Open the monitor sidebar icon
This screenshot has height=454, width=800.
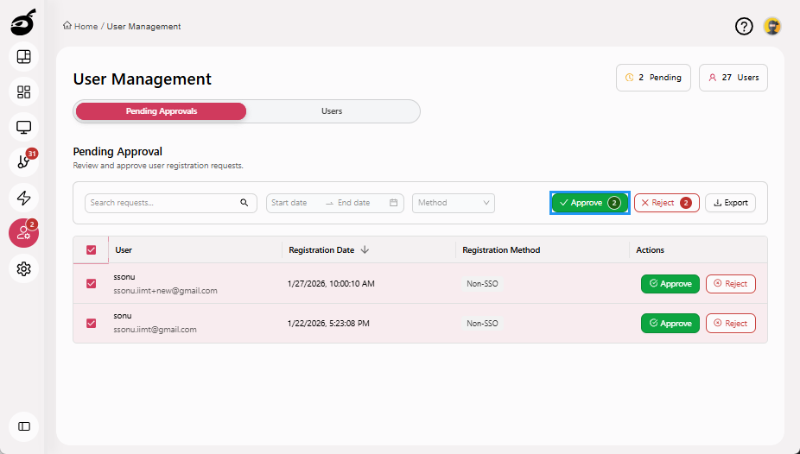[24, 127]
